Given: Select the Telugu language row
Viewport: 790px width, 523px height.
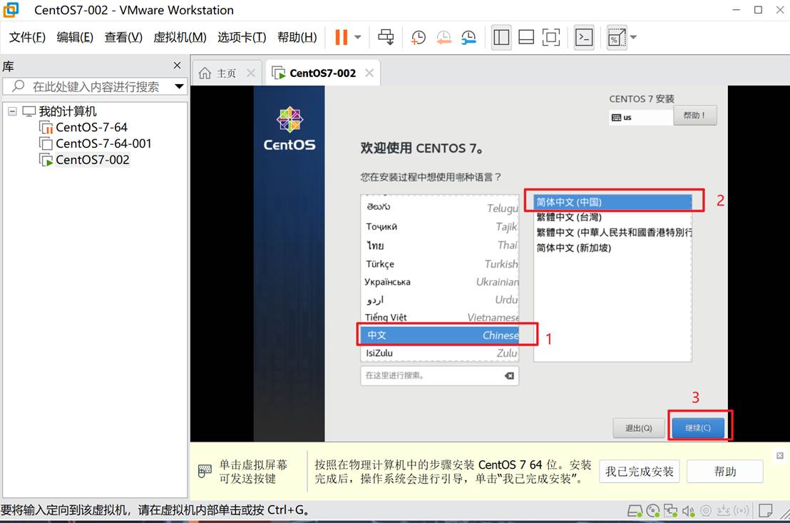Looking at the screenshot, I should [439, 208].
